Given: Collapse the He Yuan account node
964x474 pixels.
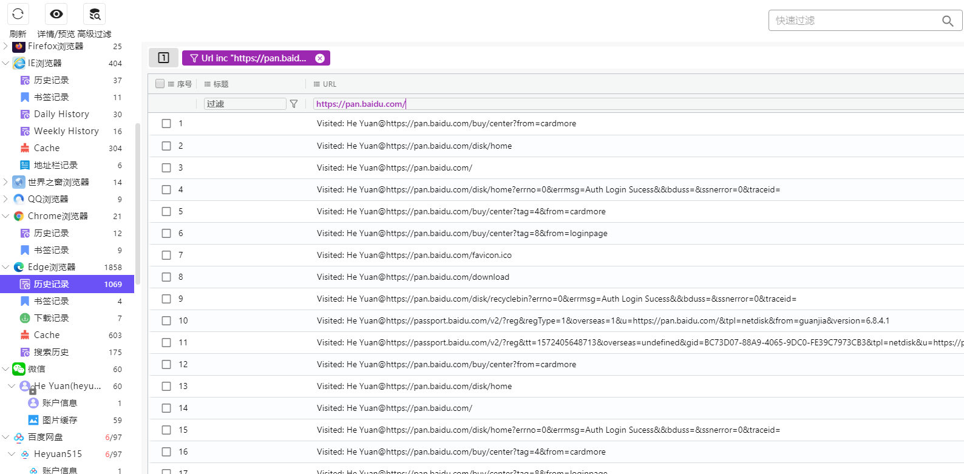Looking at the screenshot, I should [x=12, y=386].
